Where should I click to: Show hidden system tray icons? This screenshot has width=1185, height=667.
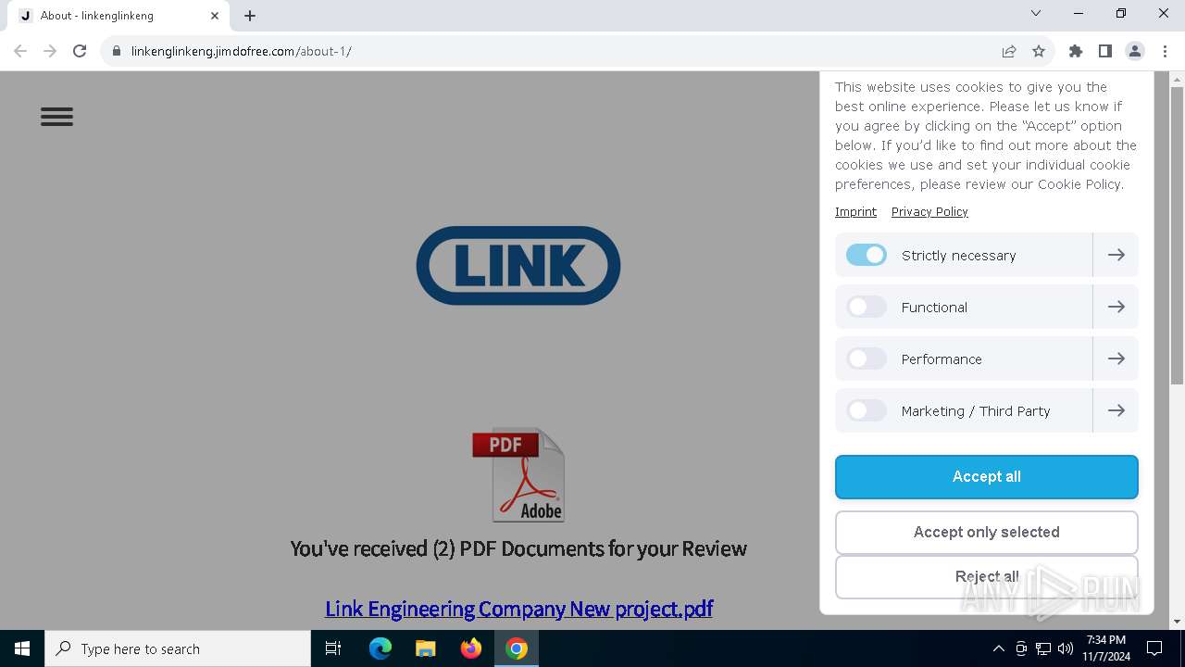tap(998, 648)
